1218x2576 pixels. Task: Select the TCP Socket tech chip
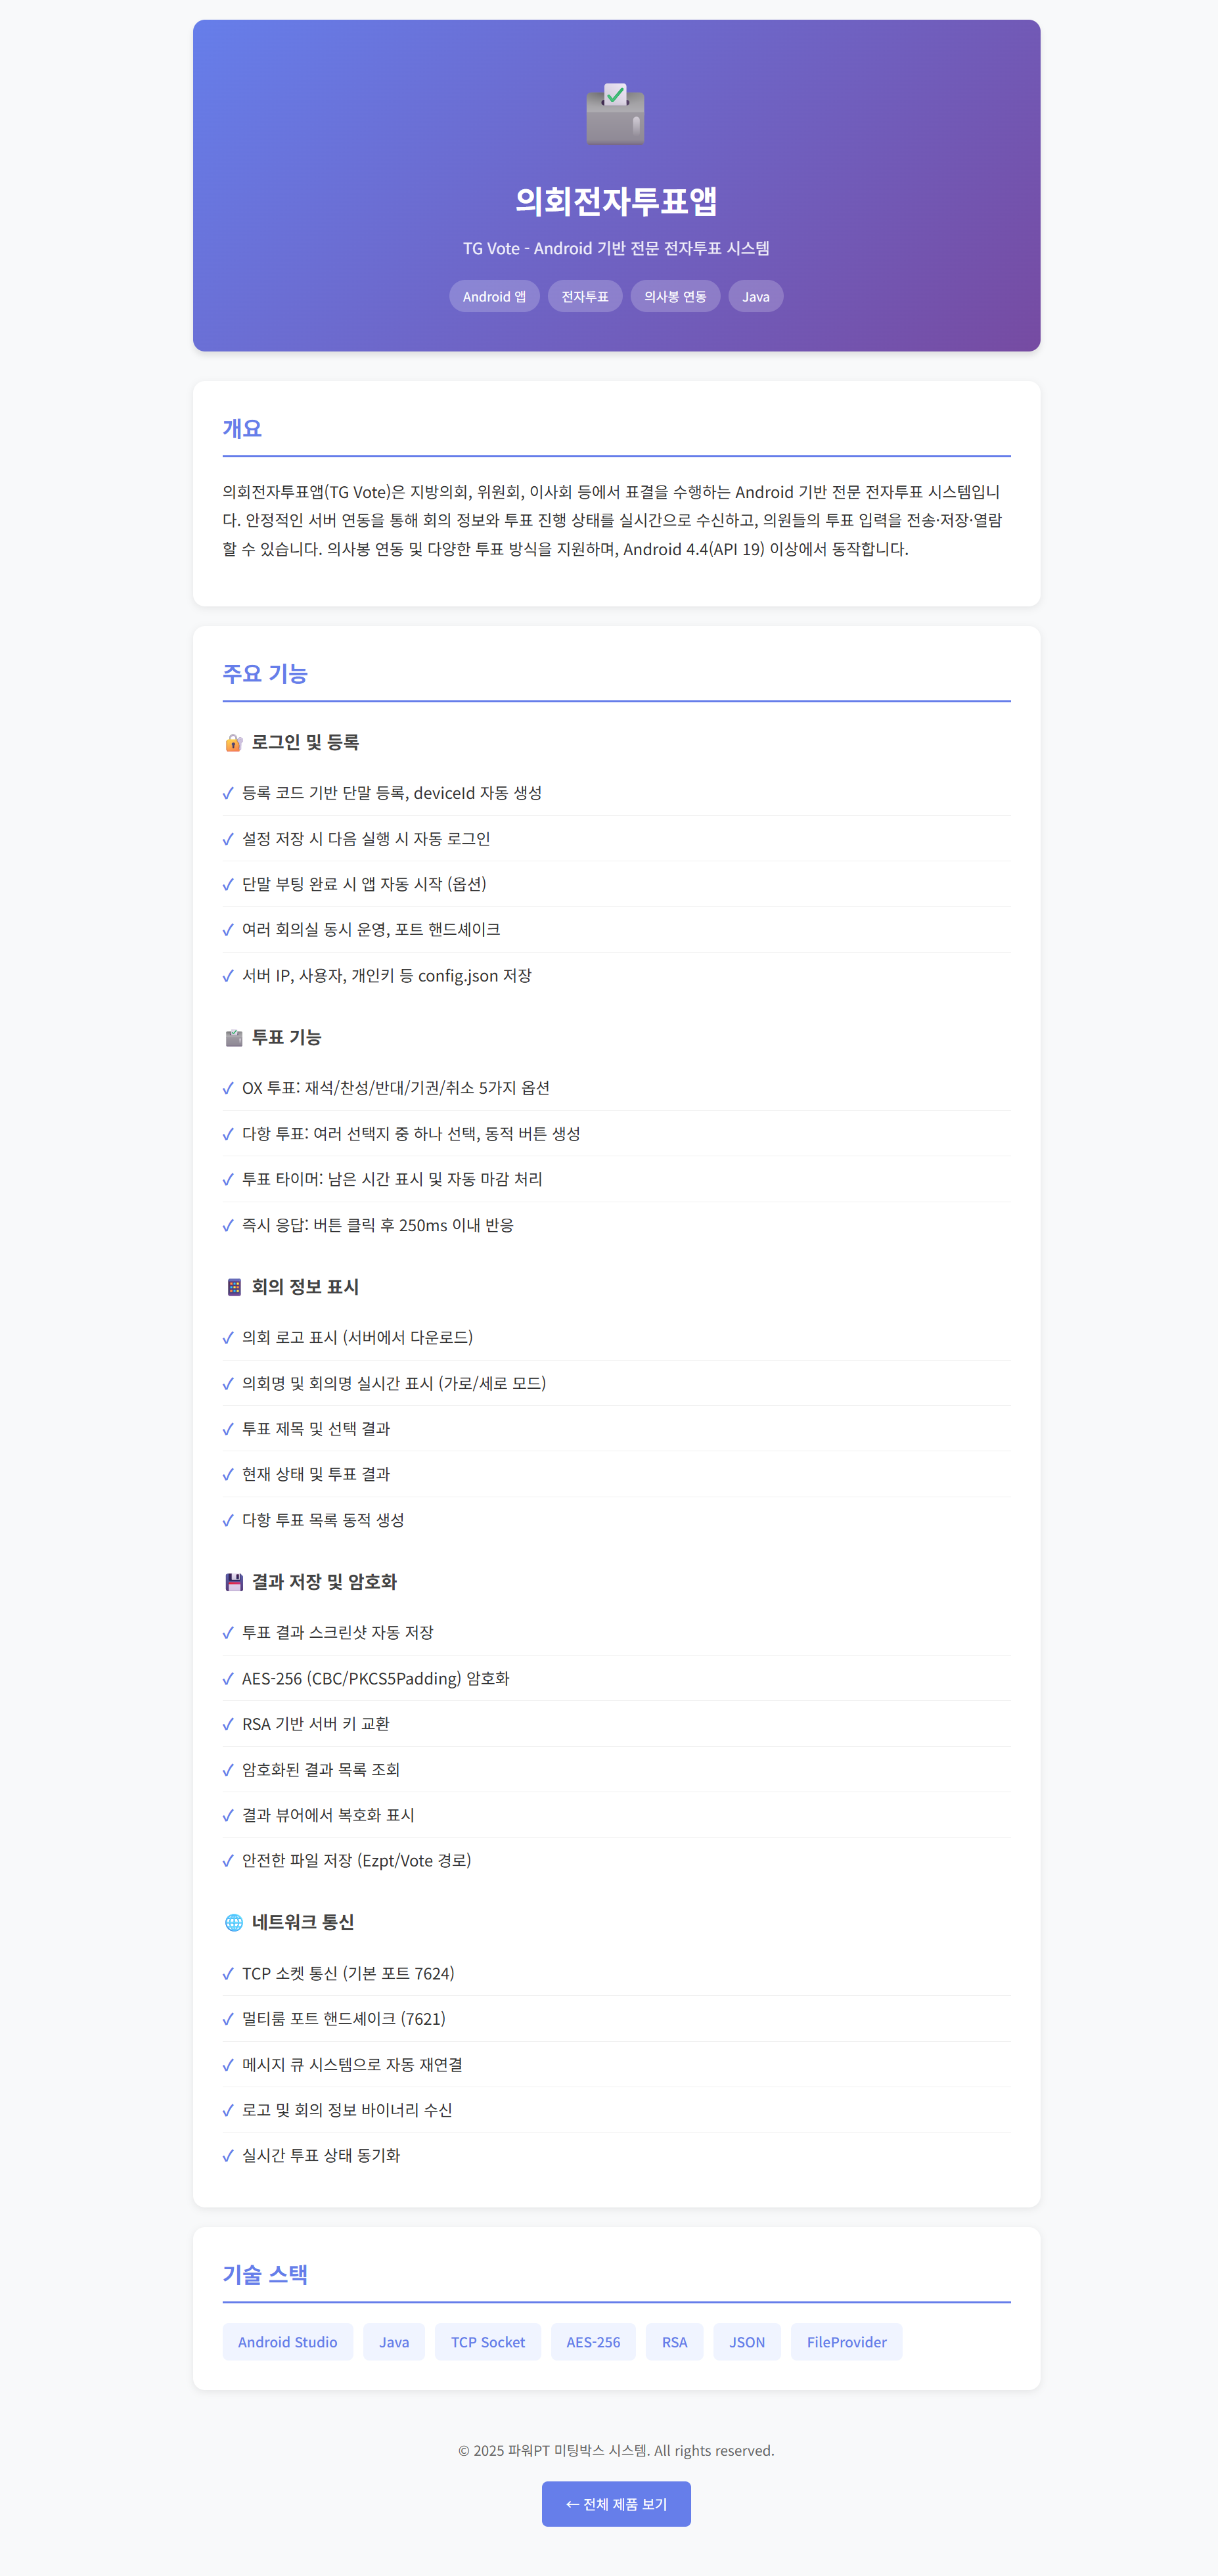tap(487, 2341)
